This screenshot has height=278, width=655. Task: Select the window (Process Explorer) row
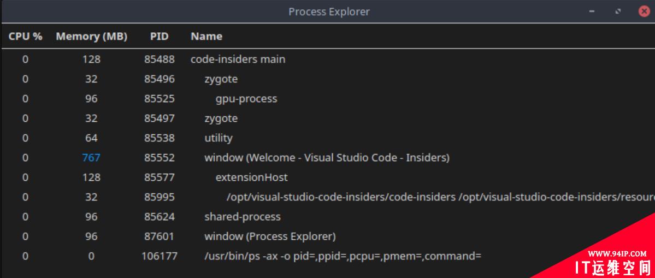coord(328,236)
